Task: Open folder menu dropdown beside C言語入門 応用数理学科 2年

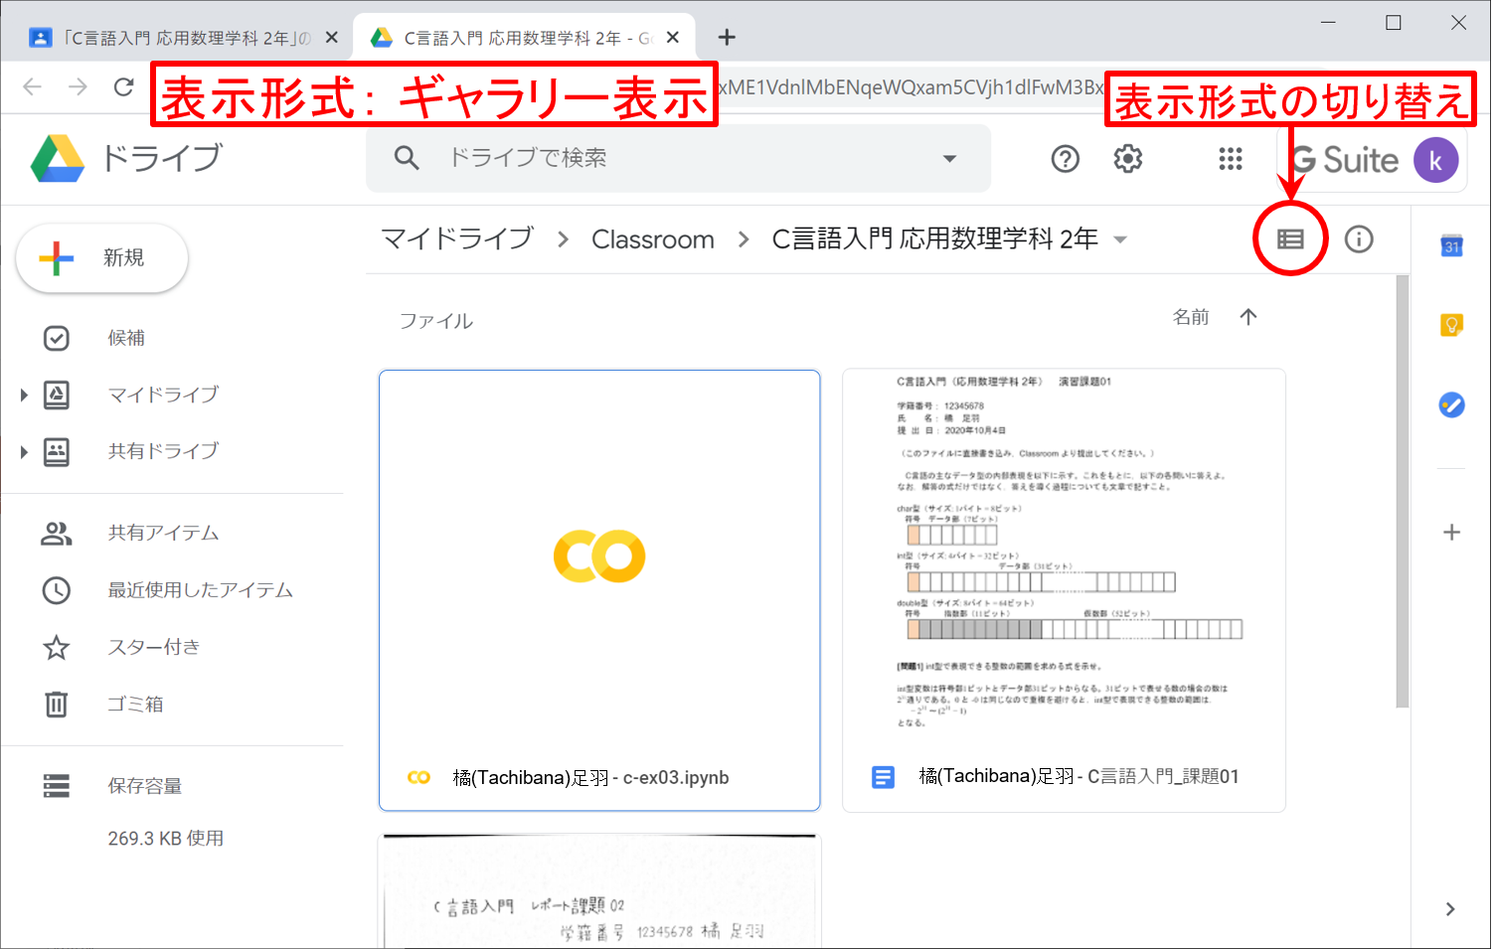Action: coord(1121,239)
